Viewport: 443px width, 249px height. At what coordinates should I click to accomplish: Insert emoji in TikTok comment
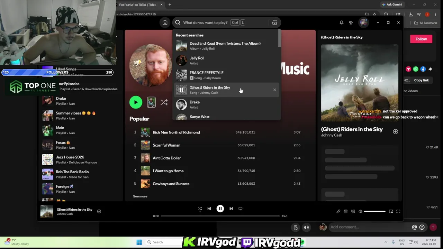422,227
